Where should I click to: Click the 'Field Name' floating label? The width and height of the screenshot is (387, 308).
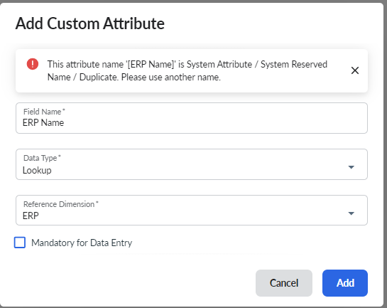(44, 112)
